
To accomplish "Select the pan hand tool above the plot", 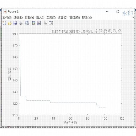I will [105, 31].
